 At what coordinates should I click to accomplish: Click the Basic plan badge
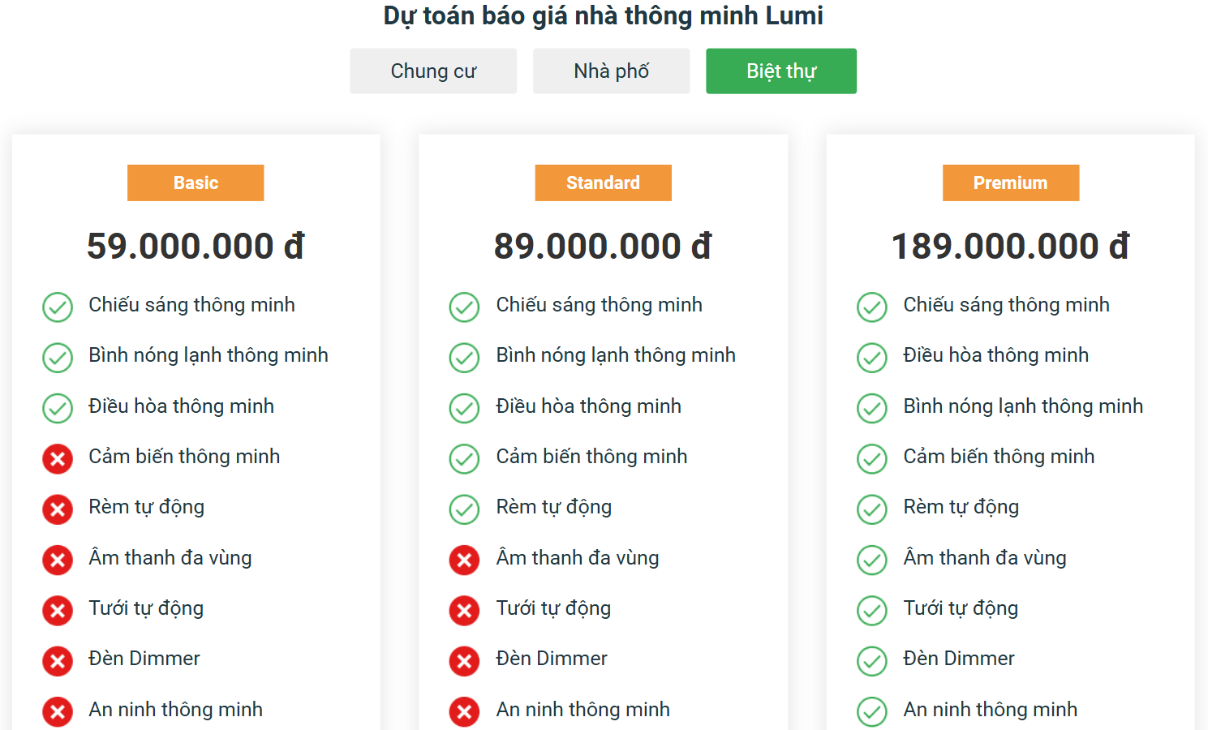click(196, 182)
